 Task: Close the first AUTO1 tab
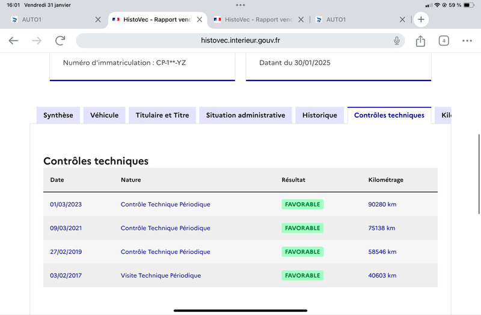98,20
